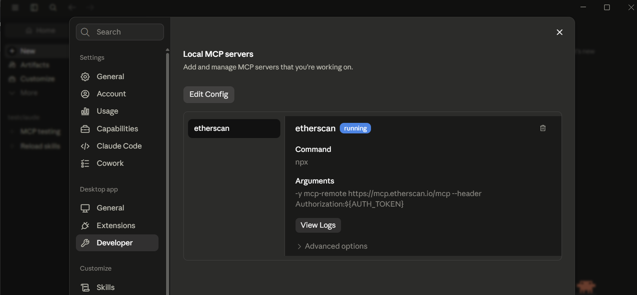
Task: Click the Customize section label in settings
Action: tap(96, 268)
